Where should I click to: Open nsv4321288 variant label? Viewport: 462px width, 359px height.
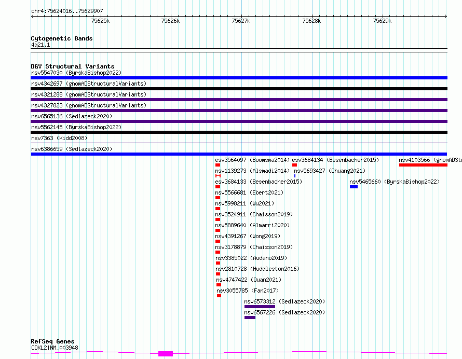click(89, 94)
